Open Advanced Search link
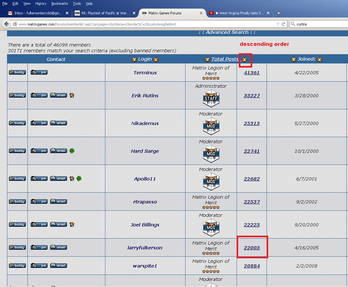The height and width of the screenshot is (287, 348). [227, 32]
